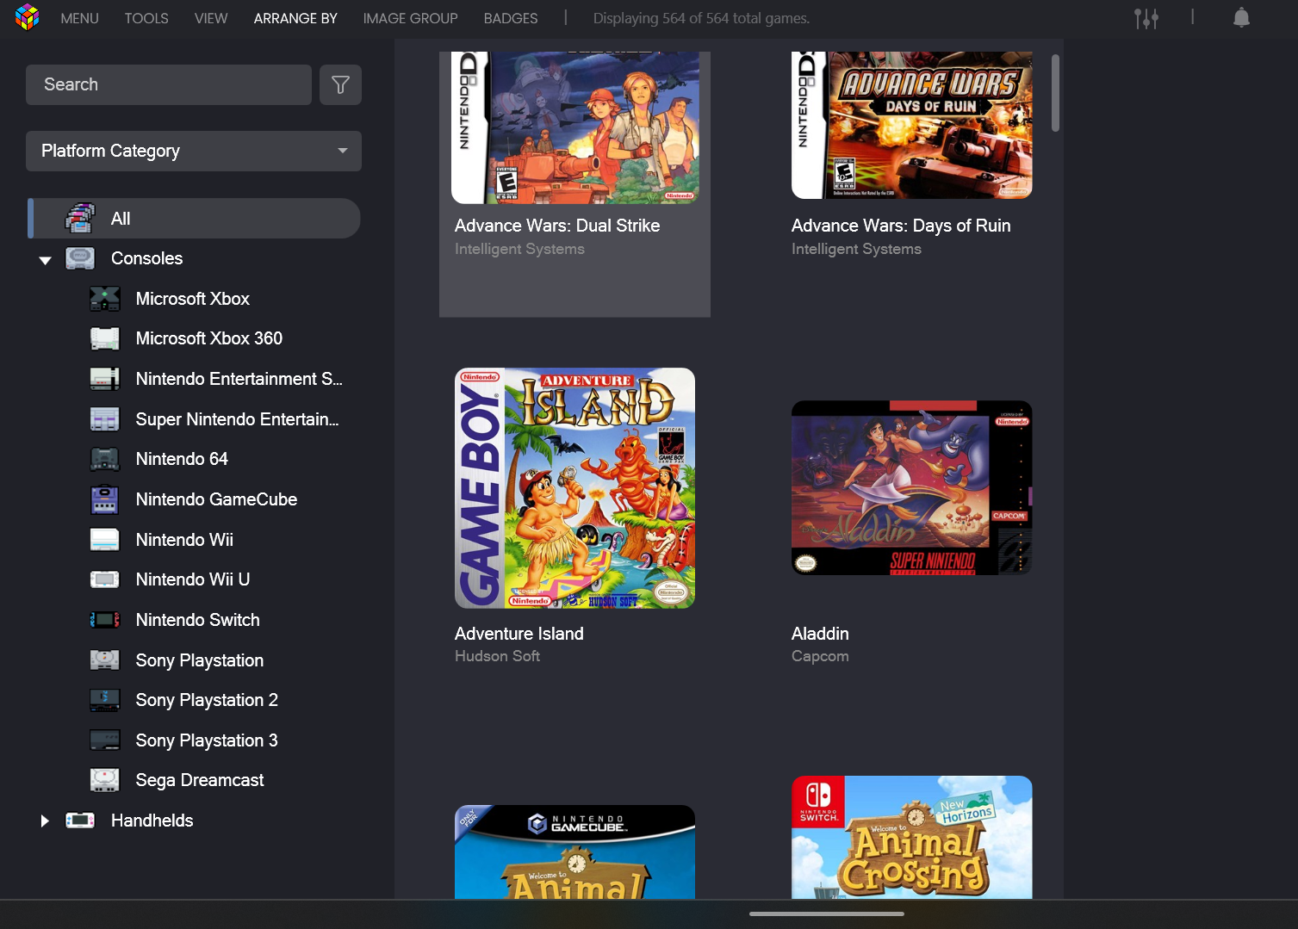
Task: Click the All platforms icon
Action: coord(80,219)
